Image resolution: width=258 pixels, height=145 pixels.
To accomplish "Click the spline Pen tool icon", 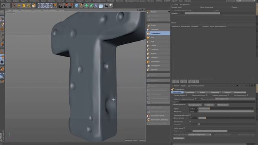I will pyautogui.click(x=81, y=6).
